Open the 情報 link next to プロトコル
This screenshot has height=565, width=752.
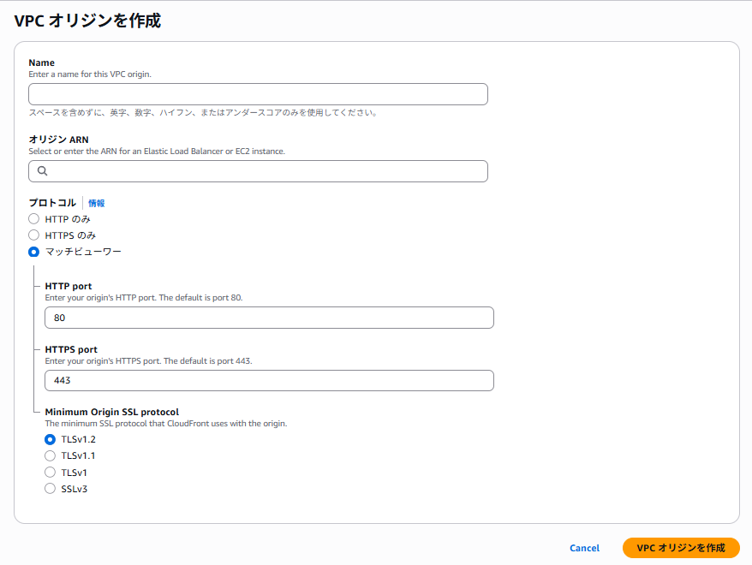point(96,203)
